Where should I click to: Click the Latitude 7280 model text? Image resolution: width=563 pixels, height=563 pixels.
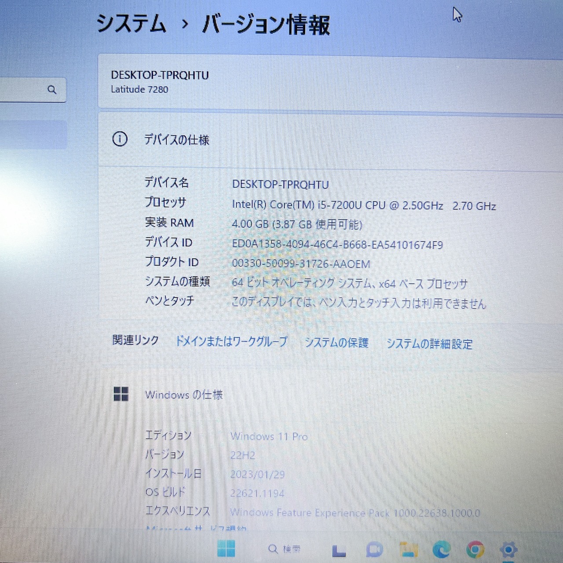[139, 89]
